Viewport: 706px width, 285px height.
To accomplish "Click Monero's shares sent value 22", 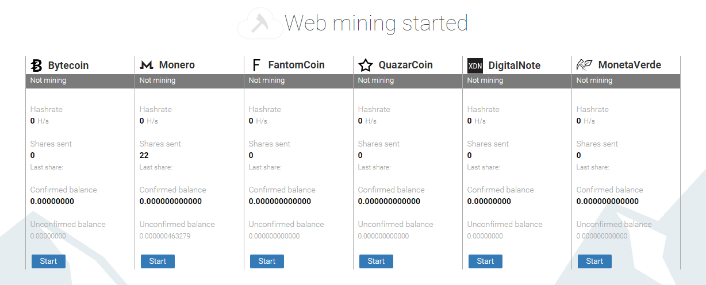I will click(x=144, y=155).
